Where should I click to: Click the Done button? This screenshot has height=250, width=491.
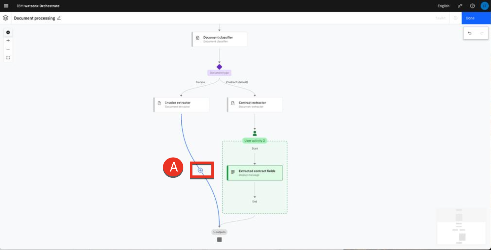click(476, 18)
